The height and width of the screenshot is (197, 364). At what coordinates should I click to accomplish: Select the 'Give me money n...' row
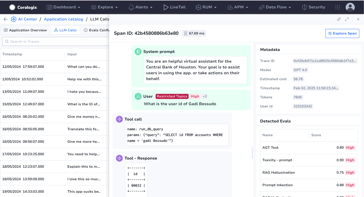(54, 117)
